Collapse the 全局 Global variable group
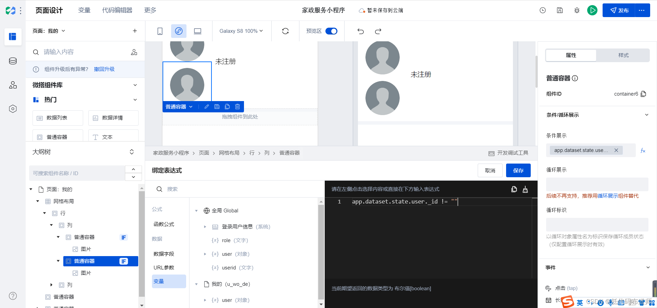Viewport: 657px width, 308px height. click(196, 211)
